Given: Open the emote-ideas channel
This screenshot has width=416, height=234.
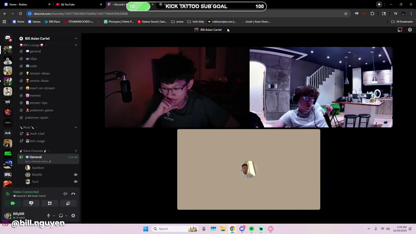Looking at the screenshot, I should click(48, 81).
